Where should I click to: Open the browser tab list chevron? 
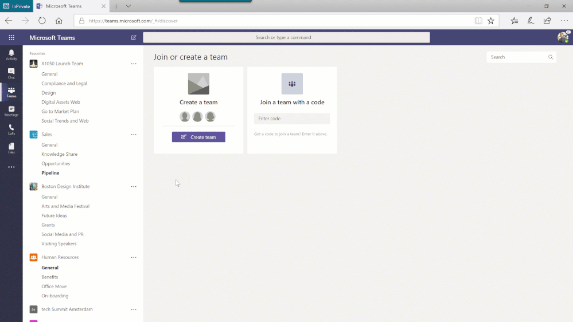[x=128, y=6]
